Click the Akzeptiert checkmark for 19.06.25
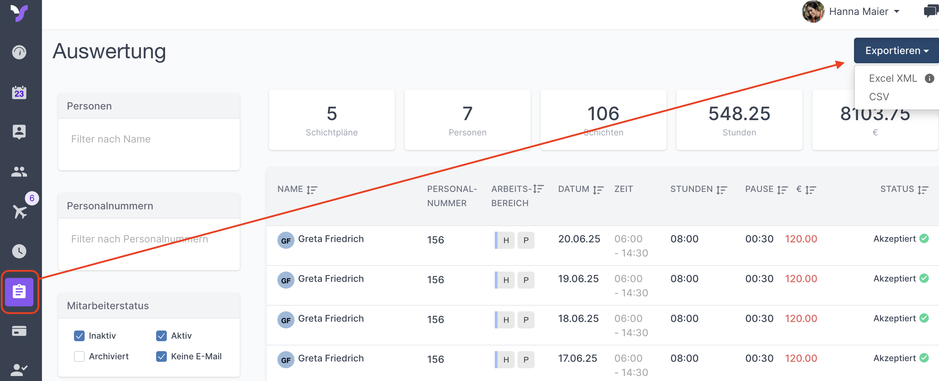The width and height of the screenshot is (939, 381). pyautogui.click(x=924, y=278)
